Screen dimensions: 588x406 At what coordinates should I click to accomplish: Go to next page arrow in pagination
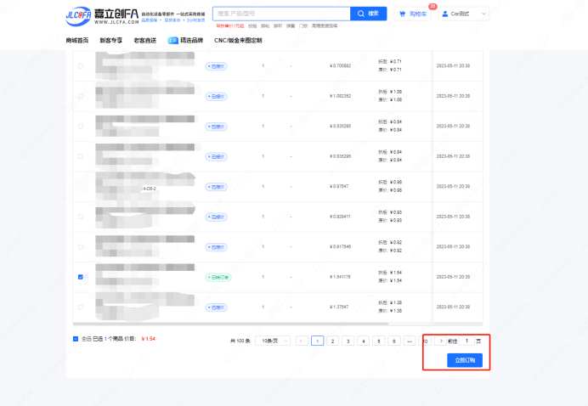coord(439,341)
